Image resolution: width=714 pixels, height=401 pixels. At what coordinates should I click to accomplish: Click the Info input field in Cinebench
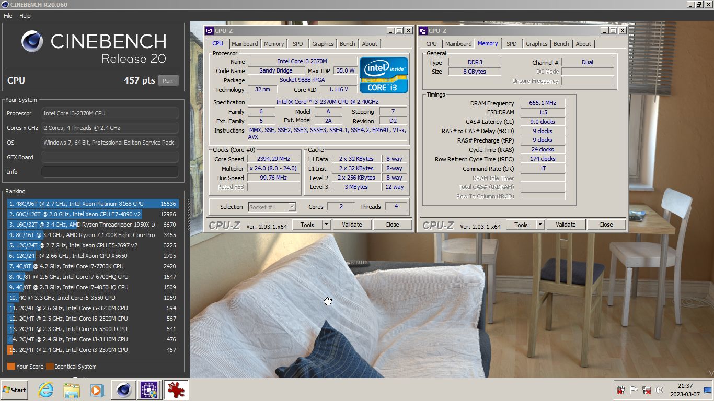[x=110, y=172]
